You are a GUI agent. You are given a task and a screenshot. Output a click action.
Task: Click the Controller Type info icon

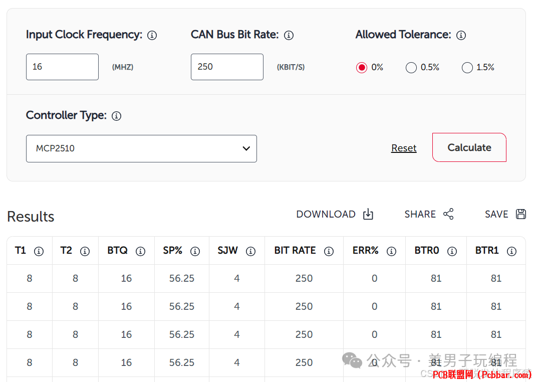tap(117, 116)
